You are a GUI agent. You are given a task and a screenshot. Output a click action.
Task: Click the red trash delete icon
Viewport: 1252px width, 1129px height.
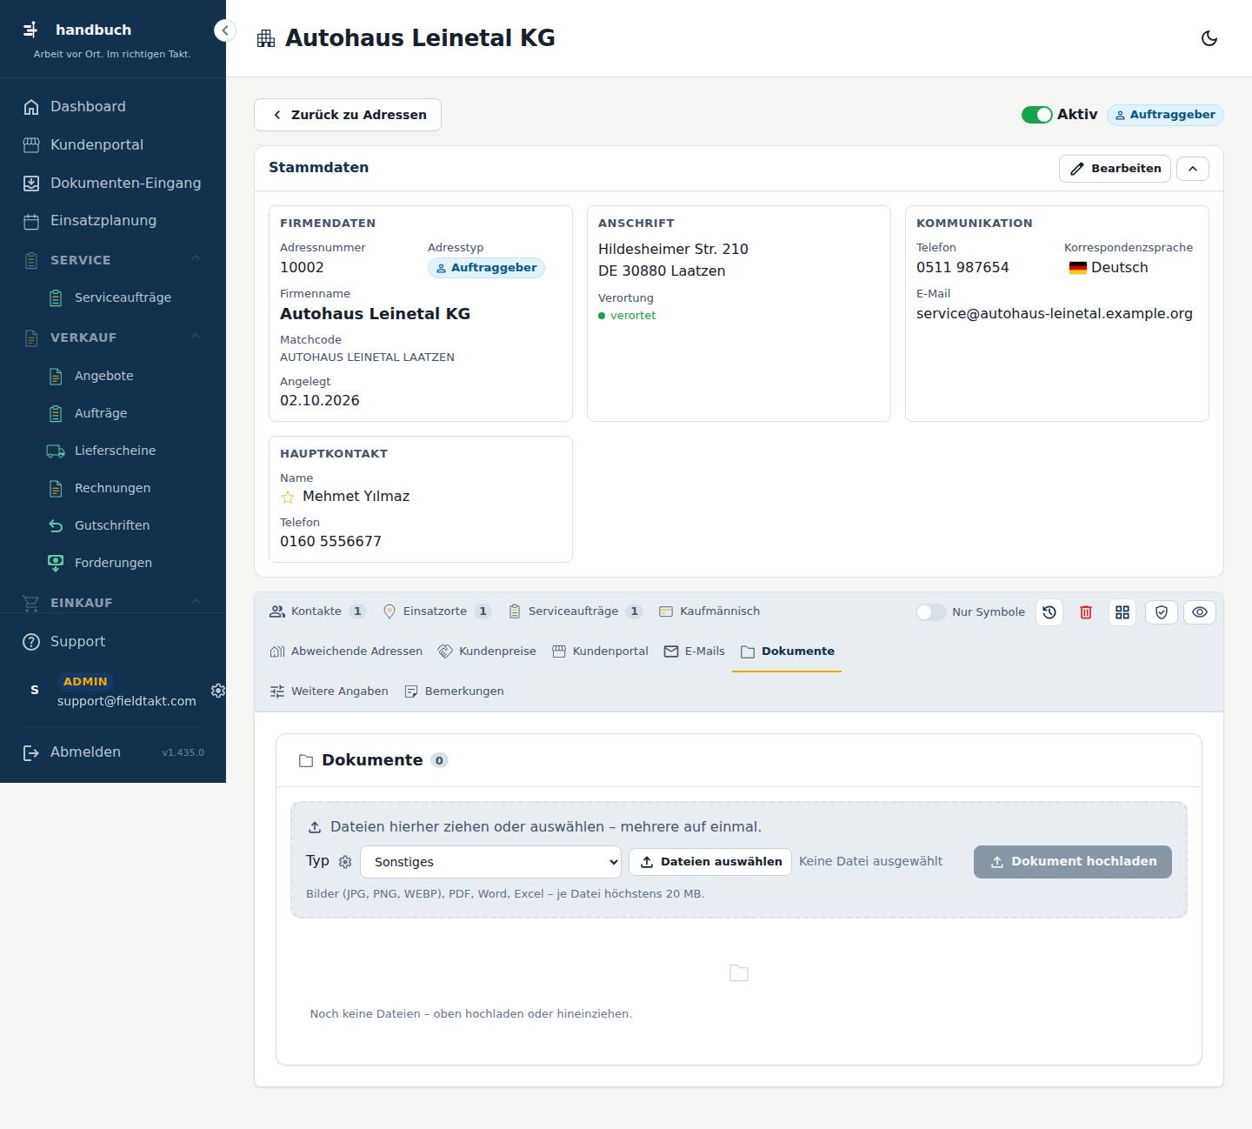1086,612
